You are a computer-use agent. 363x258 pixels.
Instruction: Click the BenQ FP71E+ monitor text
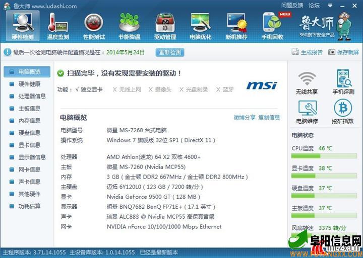161,207
